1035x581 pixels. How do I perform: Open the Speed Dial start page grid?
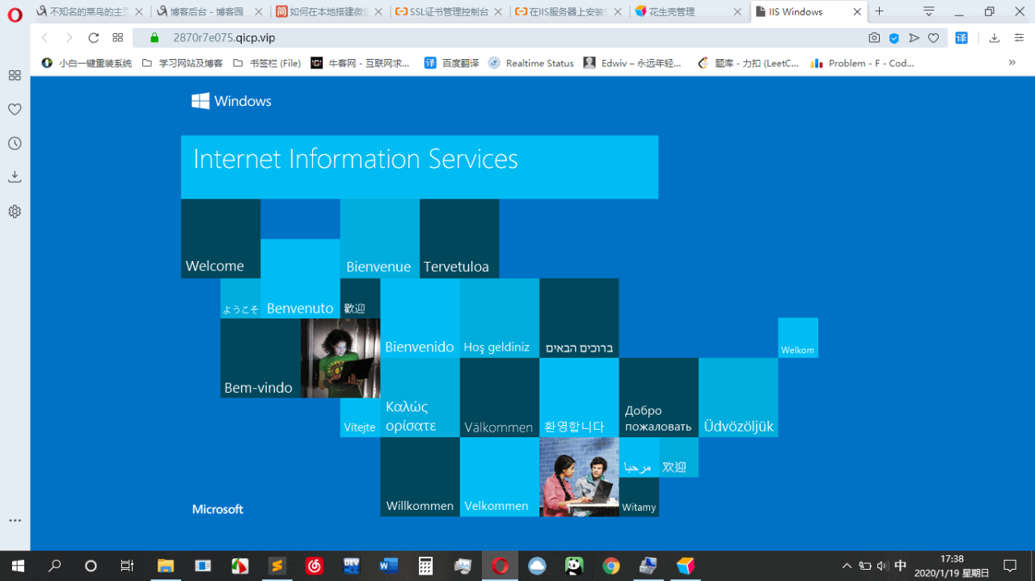118,38
